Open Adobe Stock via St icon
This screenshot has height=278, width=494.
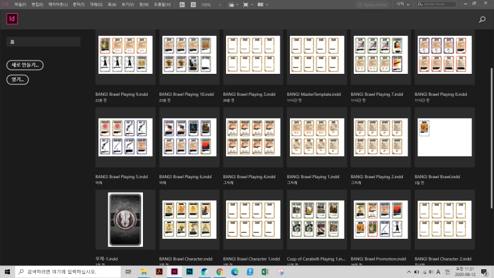pos(193,5)
